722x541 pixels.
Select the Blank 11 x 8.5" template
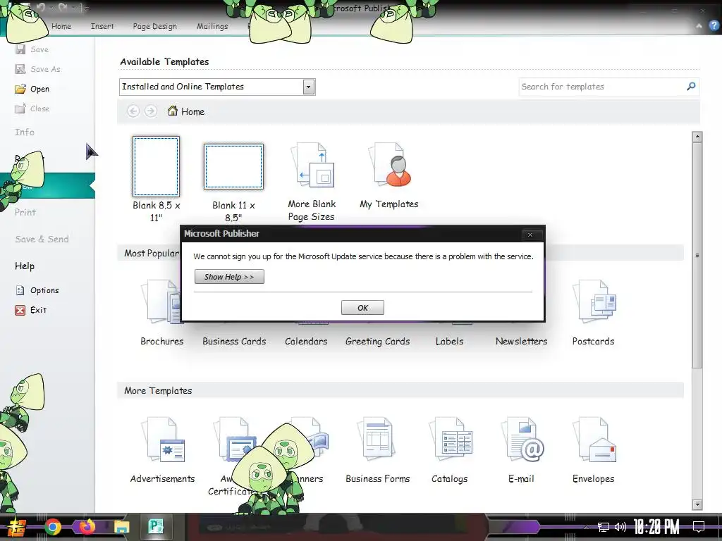[233, 166]
